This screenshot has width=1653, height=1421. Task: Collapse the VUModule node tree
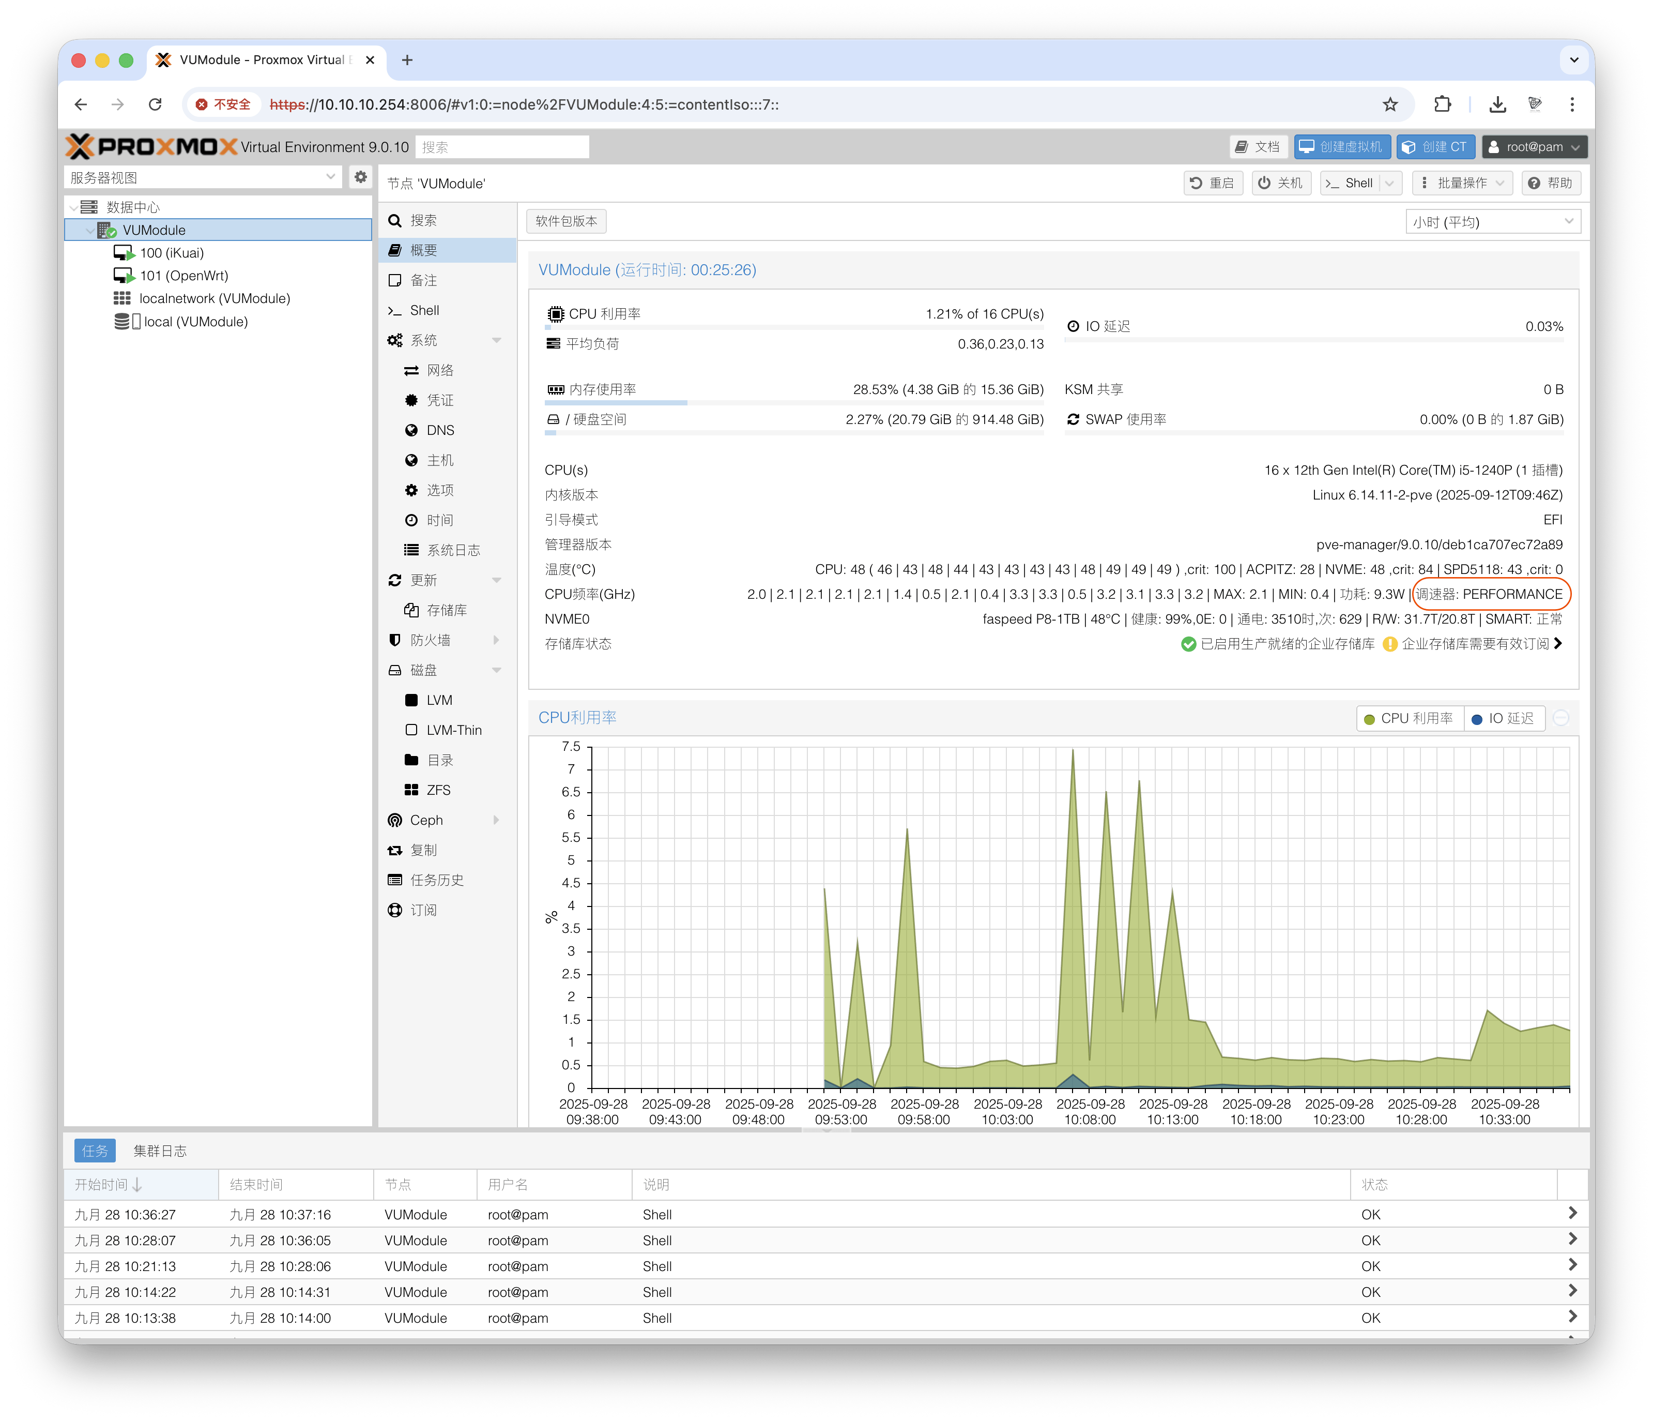point(89,231)
